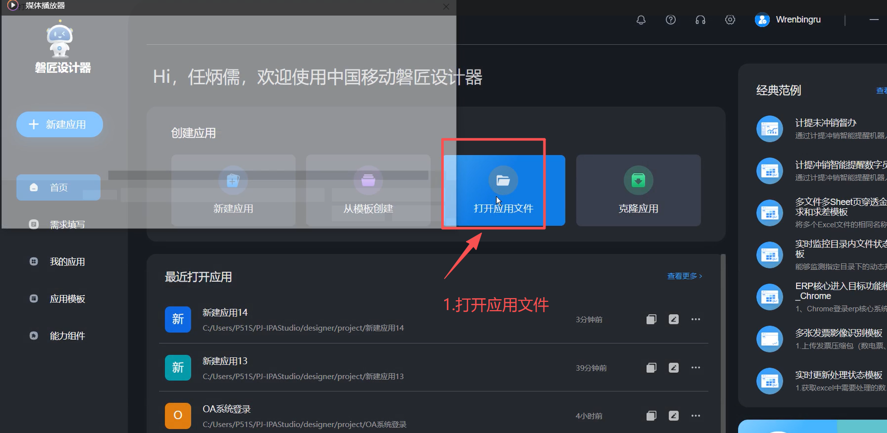
Task: Click the folder icon on 打开应用文件
Action: [x=503, y=180]
